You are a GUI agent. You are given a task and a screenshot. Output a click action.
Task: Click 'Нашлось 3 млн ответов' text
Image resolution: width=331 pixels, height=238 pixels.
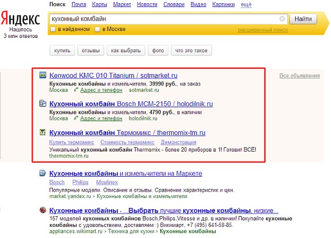21,33
